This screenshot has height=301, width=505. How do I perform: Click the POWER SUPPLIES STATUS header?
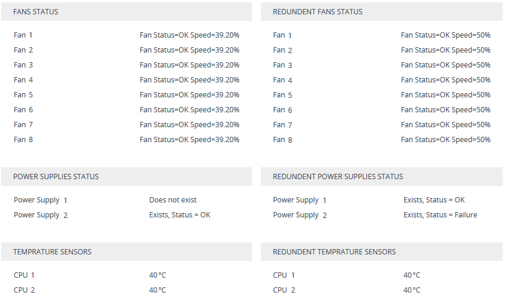point(56,177)
